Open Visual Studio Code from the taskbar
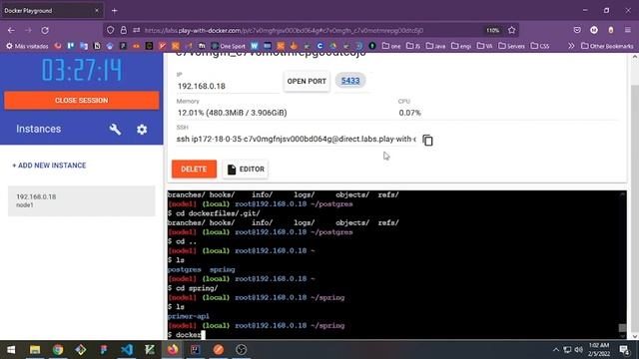The image size is (639, 359). tap(127, 350)
